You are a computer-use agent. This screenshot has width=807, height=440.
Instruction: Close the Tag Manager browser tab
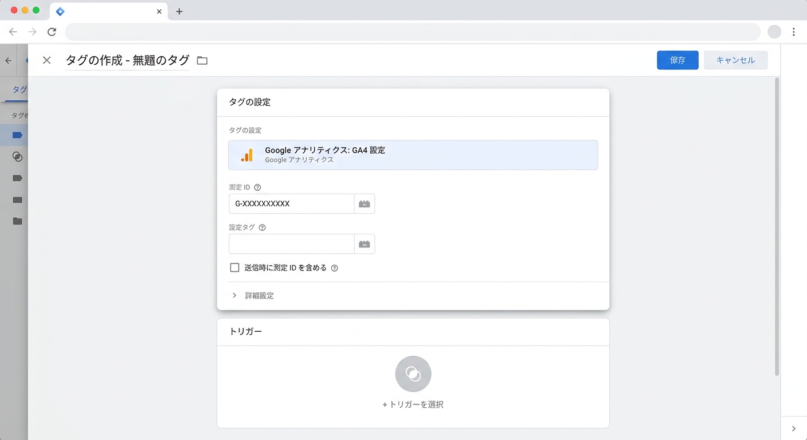tap(159, 11)
